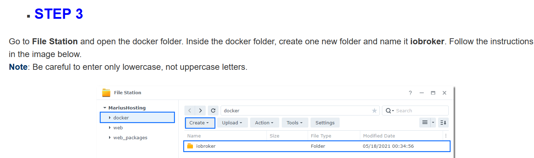The image size is (534, 158).
Task: Click the File Station help icon
Action: click(410, 93)
